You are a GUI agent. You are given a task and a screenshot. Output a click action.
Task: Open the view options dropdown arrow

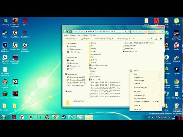point(151,39)
